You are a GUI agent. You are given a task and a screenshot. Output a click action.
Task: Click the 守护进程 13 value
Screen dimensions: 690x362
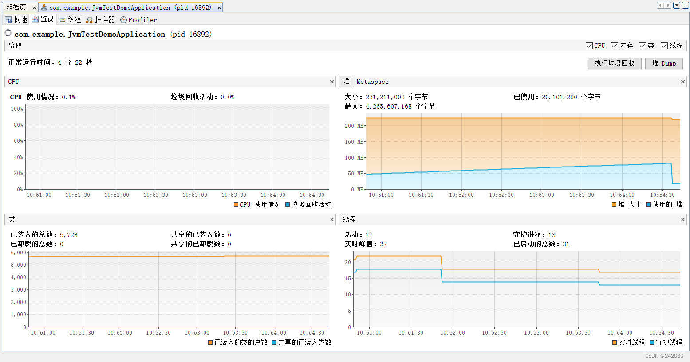pos(552,235)
